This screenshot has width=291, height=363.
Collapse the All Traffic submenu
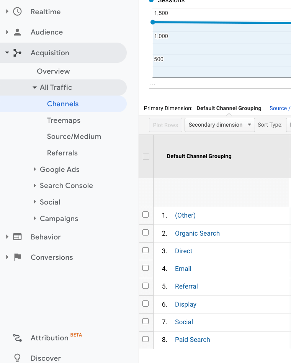click(x=35, y=87)
